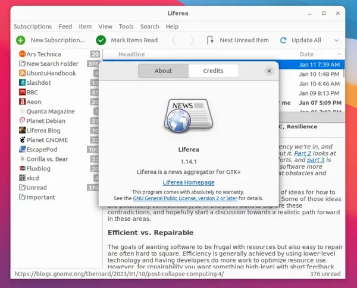The width and height of the screenshot is (357, 288).
Task: Click the Slashdot feed icon
Action: coord(22,83)
